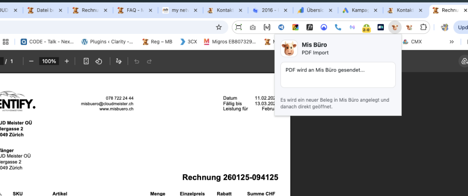
Task: Open the 'Migros EB807329' bookmark
Action: (x=235, y=42)
